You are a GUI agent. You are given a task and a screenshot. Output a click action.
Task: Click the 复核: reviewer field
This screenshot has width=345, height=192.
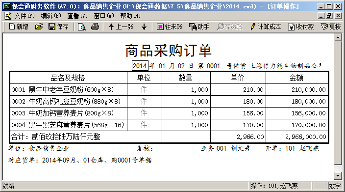point(145,148)
